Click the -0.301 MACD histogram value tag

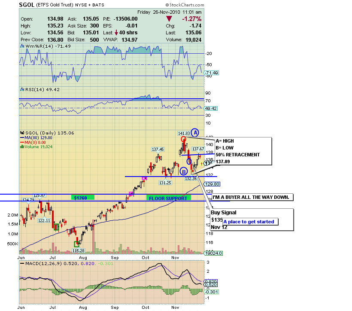pyautogui.click(x=211, y=292)
